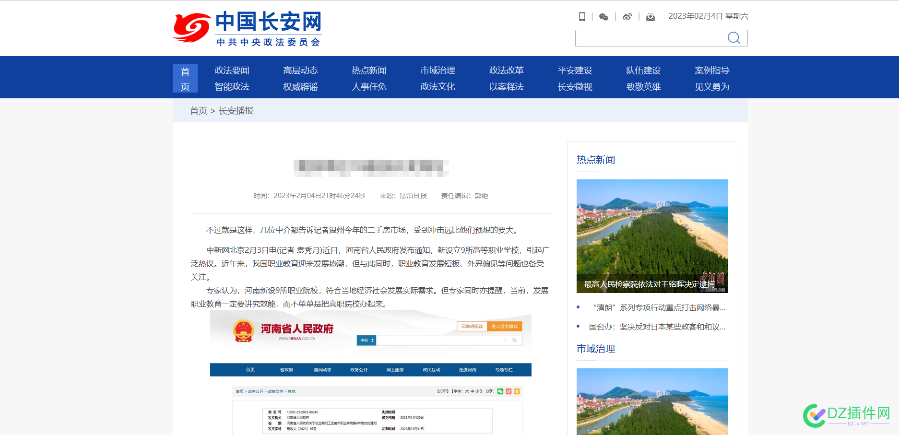
Task: Click the magnifier search icon
Action: coord(734,38)
